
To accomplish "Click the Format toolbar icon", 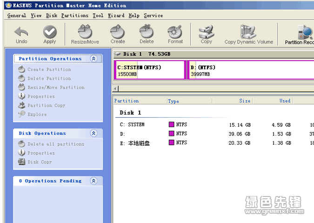I will coord(175,32).
